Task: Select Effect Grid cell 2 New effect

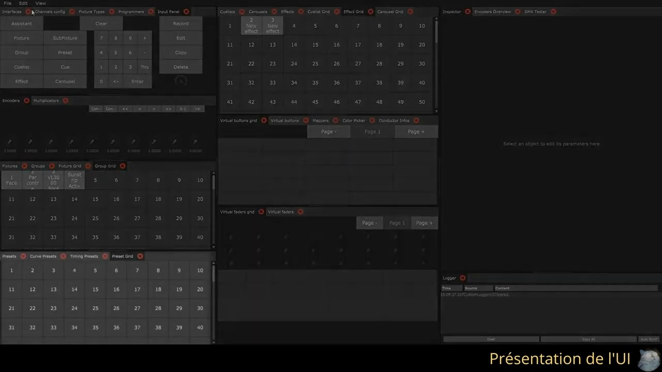Action: click(251, 25)
